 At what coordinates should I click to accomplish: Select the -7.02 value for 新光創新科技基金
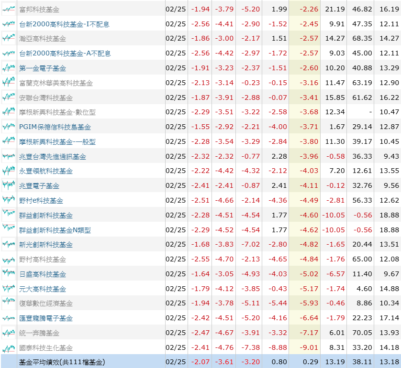coord(251,244)
